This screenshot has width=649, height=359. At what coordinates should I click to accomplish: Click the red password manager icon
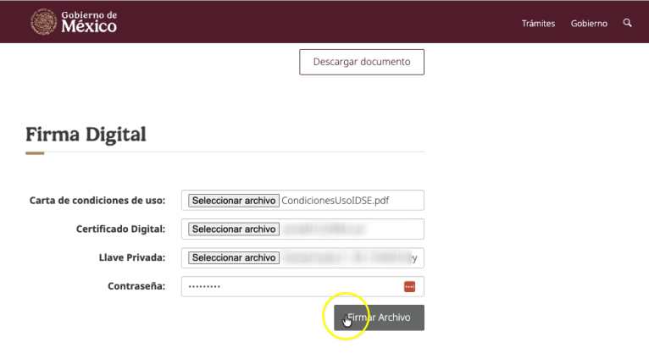[409, 287]
